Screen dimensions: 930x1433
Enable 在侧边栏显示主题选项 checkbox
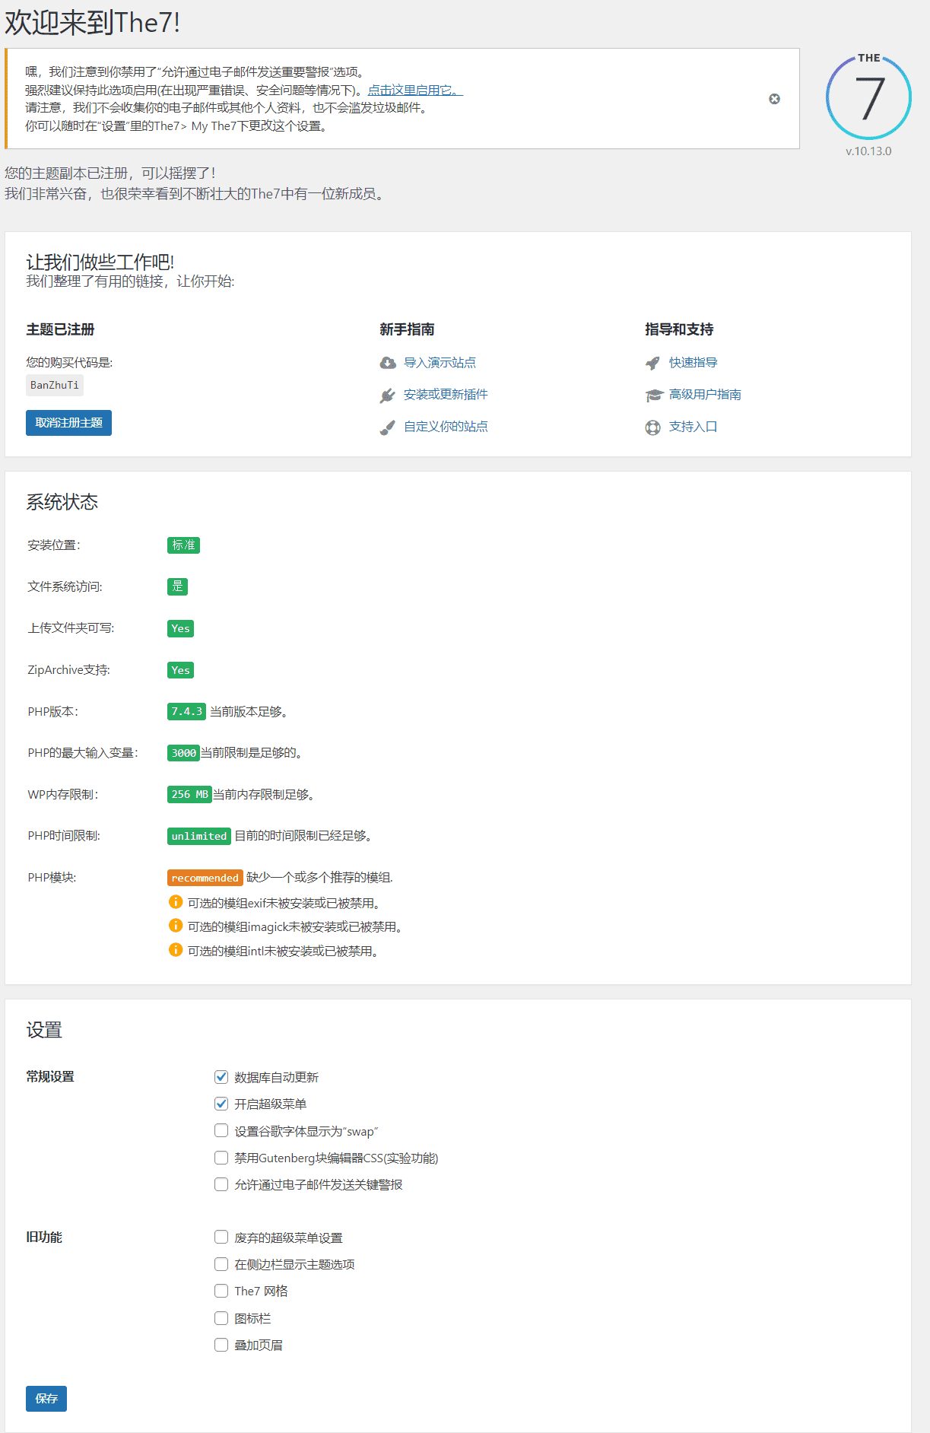[x=221, y=1263]
